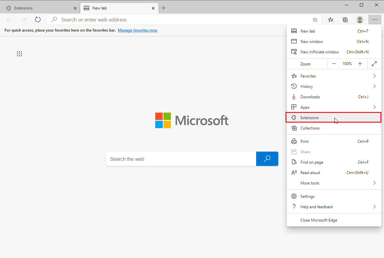Open a New InPrivate window
This screenshot has height=258, width=384.
click(x=334, y=52)
